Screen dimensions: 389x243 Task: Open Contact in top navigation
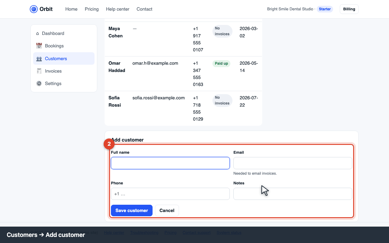(144, 9)
